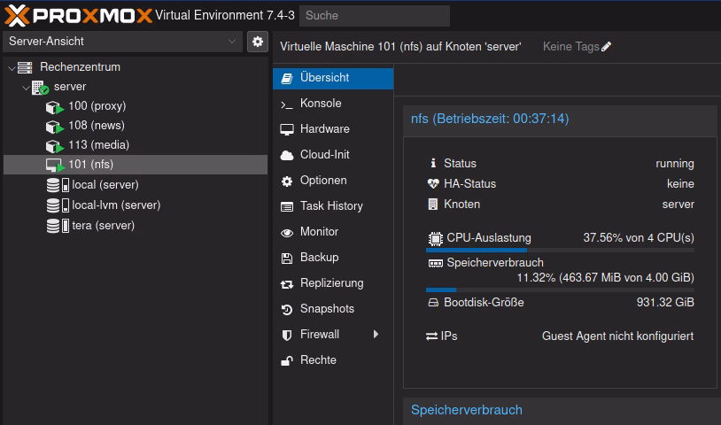
Task: Open the Optionen tab
Action: (333, 181)
